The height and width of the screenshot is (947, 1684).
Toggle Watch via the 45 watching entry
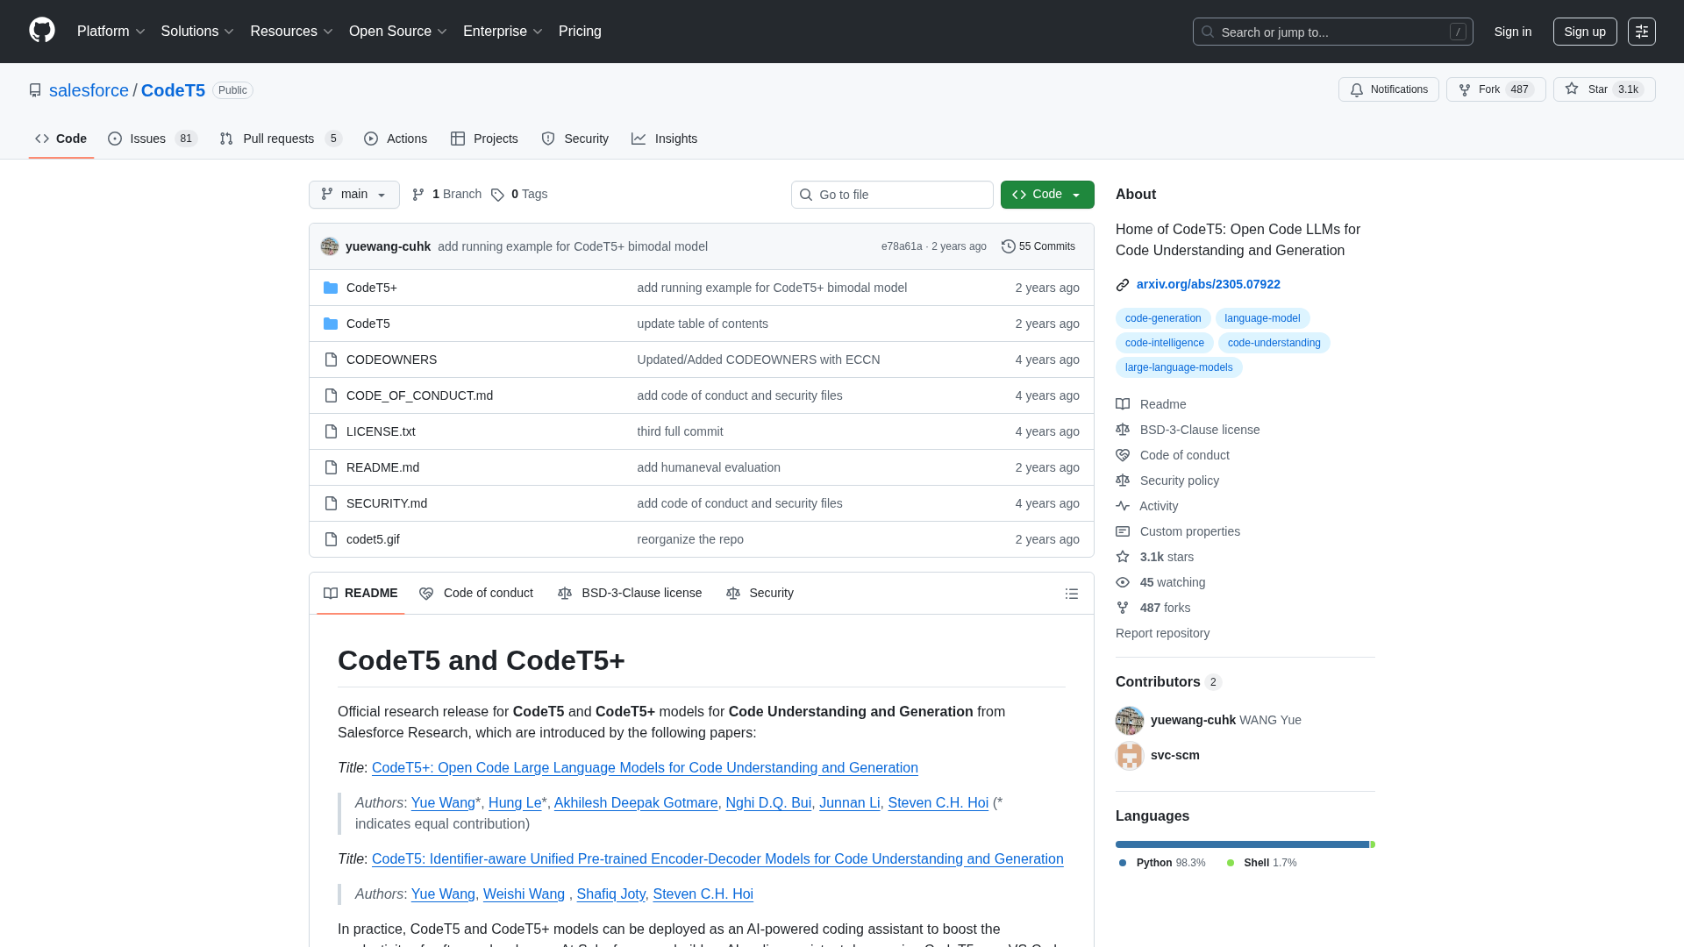point(1173,582)
